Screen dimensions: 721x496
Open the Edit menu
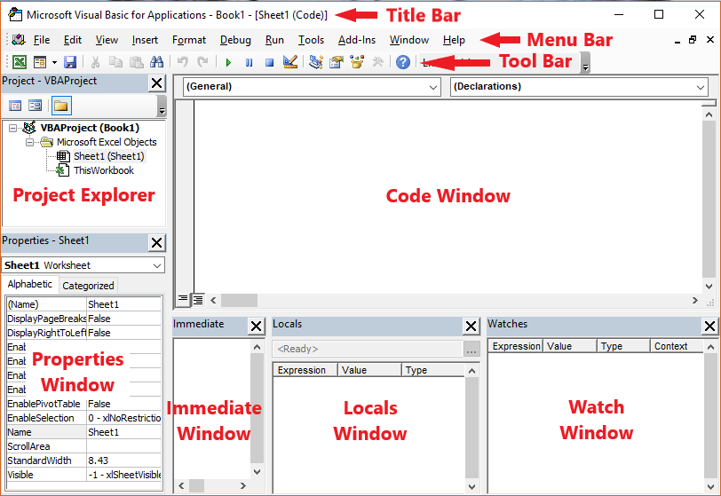point(73,40)
